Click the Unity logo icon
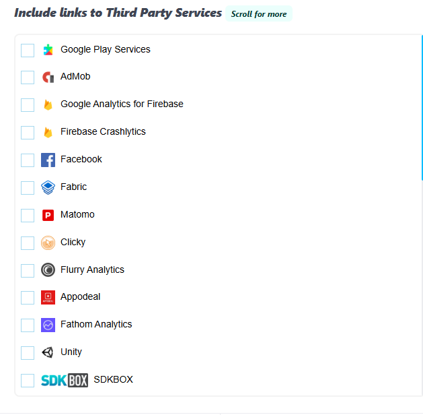The height and width of the screenshot is (415, 423). tap(48, 352)
